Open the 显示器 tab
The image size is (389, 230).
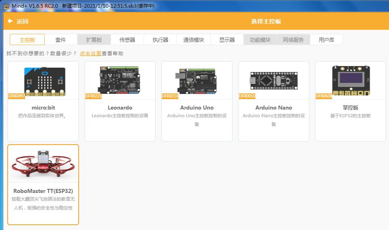coord(227,39)
